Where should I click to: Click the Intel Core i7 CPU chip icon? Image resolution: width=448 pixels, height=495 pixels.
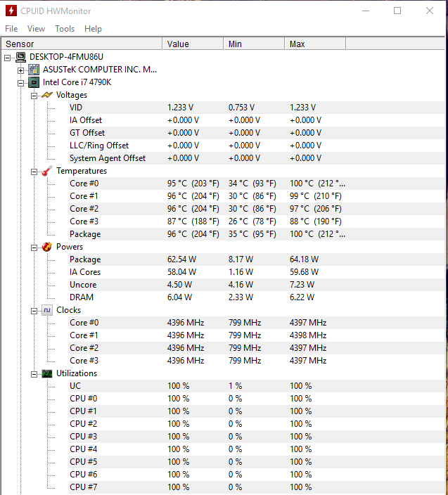tap(34, 82)
